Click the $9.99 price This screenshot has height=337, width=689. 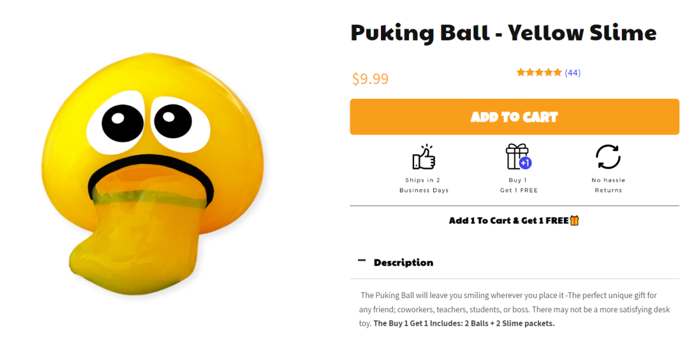pos(370,78)
